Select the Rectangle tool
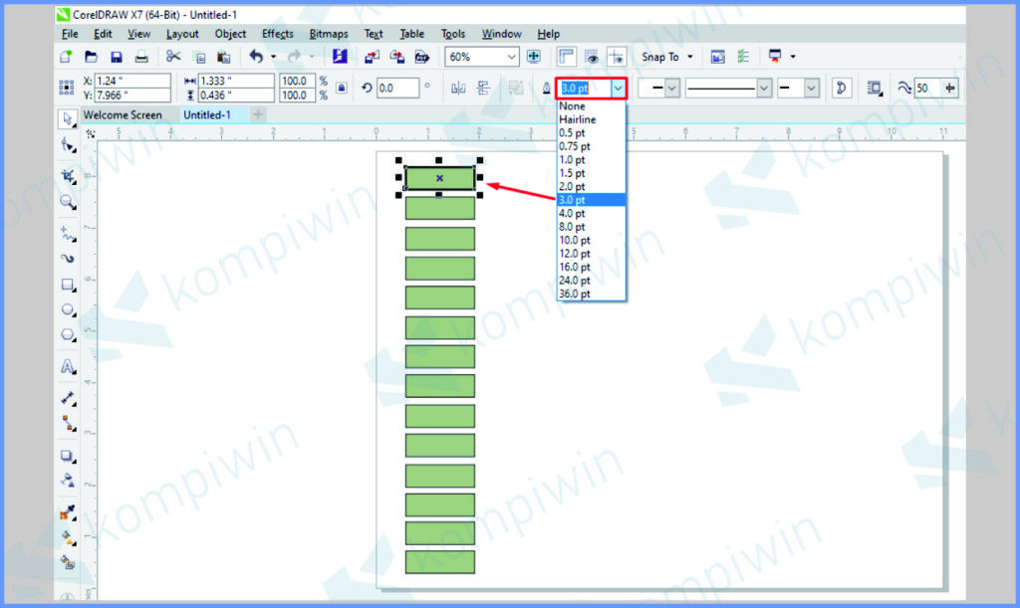This screenshot has width=1020, height=608. pyautogui.click(x=68, y=285)
